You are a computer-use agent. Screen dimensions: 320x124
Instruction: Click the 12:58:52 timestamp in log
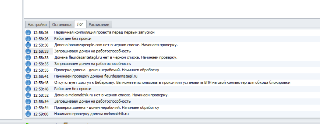click(x=41, y=95)
